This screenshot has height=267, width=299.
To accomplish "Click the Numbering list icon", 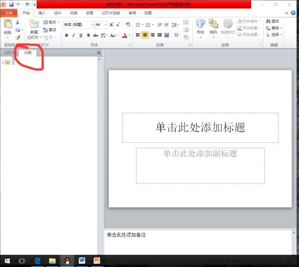I will click(x=148, y=25).
